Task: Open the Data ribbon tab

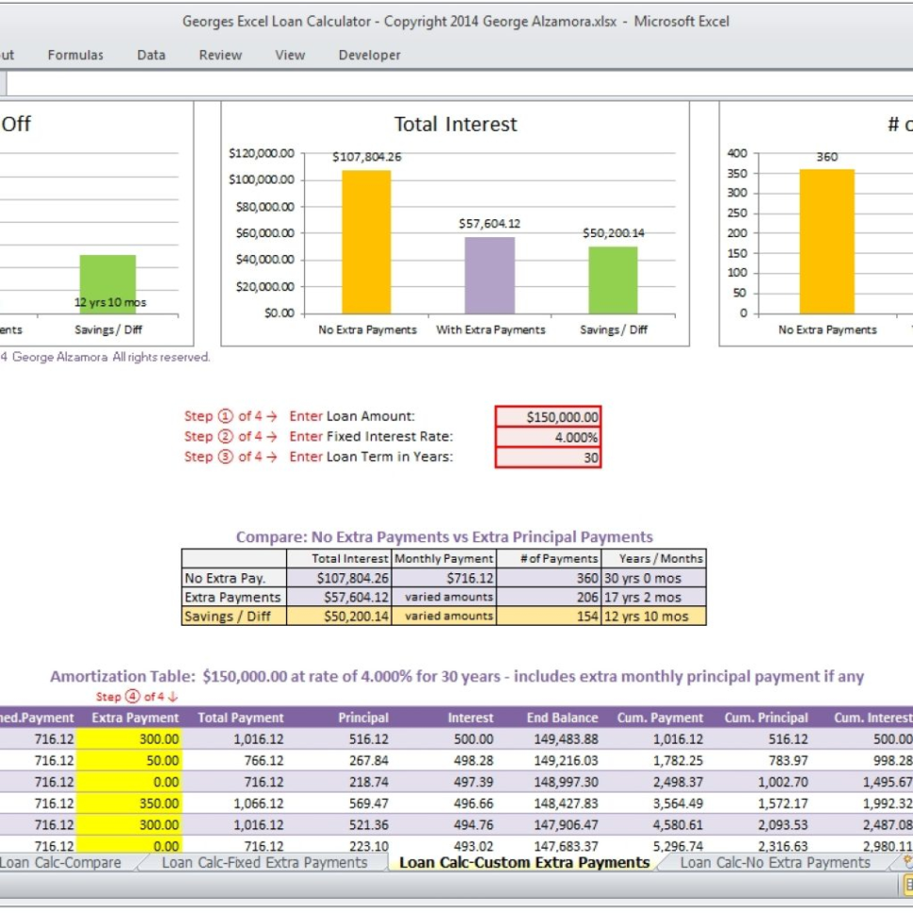Action: (x=151, y=55)
